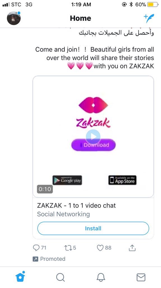This screenshot has width=161, height=288.
Task: Share the tweet via upload icon
Action: (x=132, y=248)
